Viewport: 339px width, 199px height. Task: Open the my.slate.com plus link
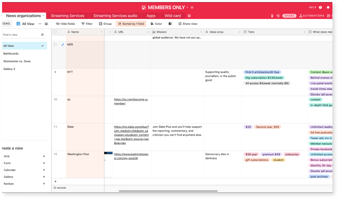[x=131, y=135]
